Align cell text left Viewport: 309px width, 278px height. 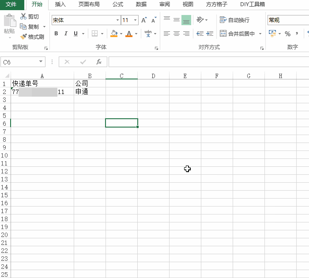coord(167,34)
